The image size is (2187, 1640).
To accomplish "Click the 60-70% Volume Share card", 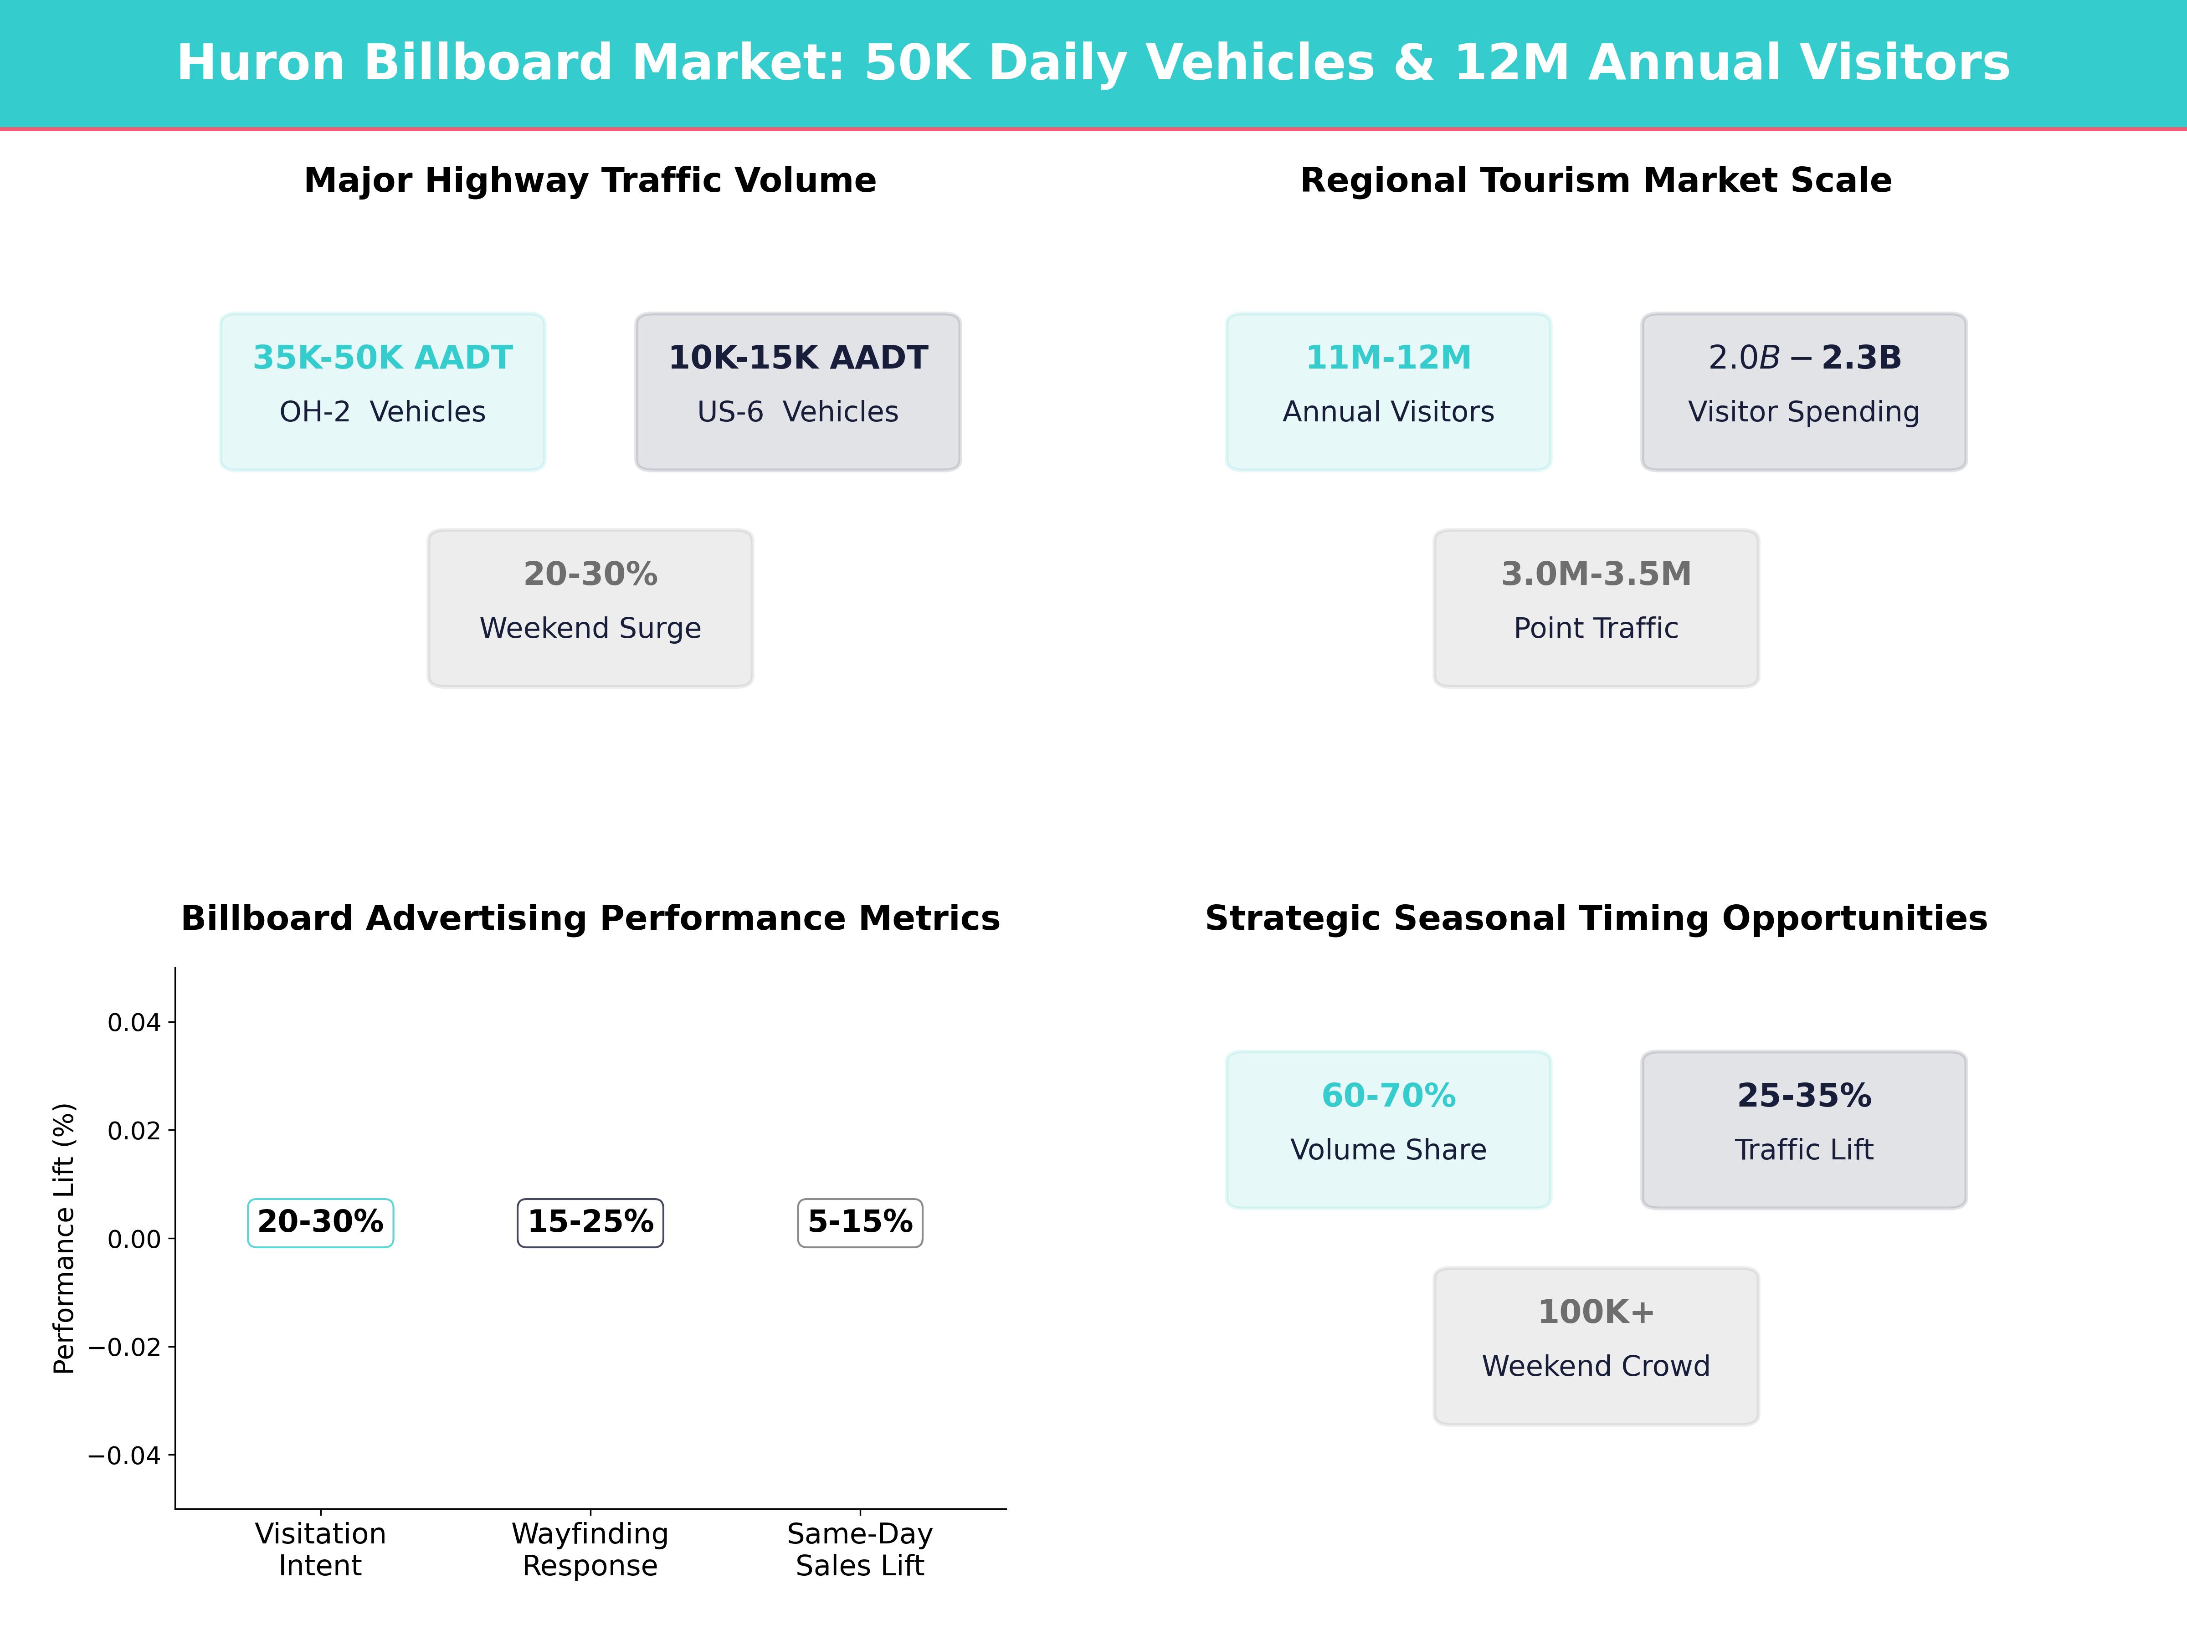I will [x=1388, y=1129].
